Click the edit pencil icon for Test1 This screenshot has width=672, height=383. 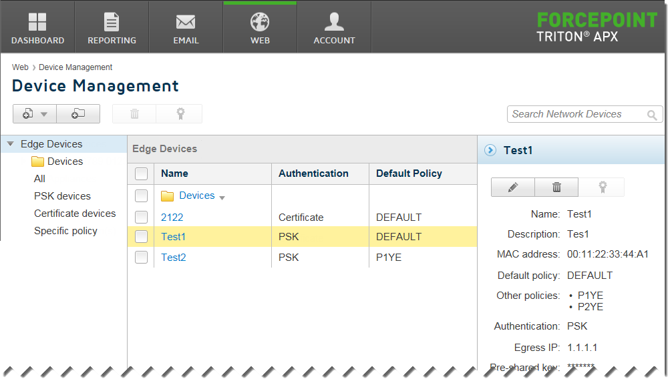click(513, 187)
